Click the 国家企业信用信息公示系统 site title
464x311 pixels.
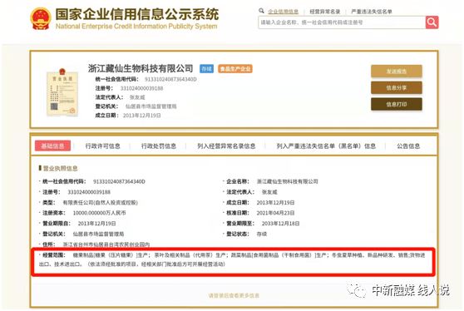(x=137, y=14)
